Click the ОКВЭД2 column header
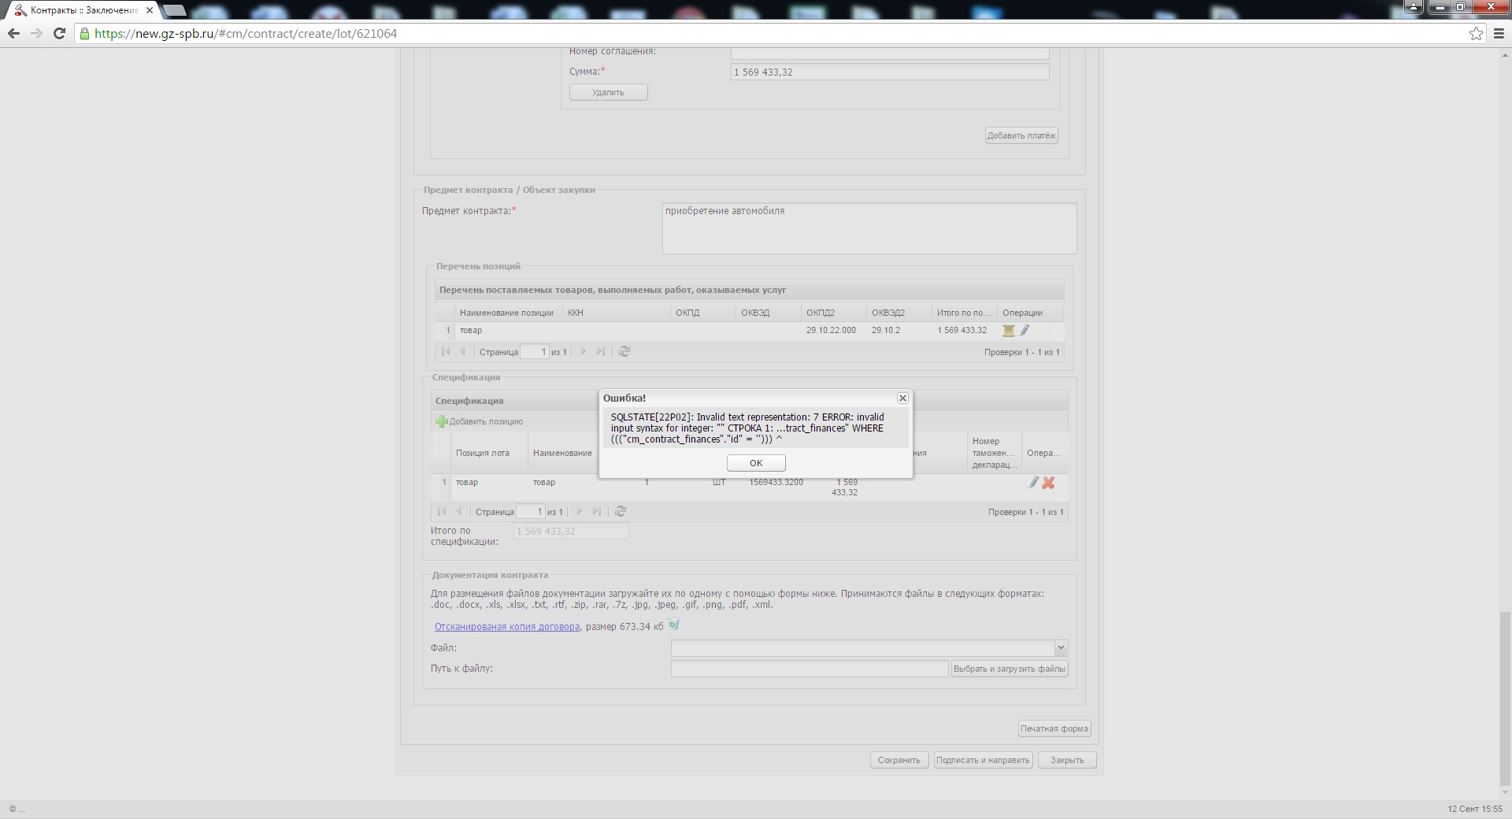This screenshot has width=1512, height=819. click(899, 313)
